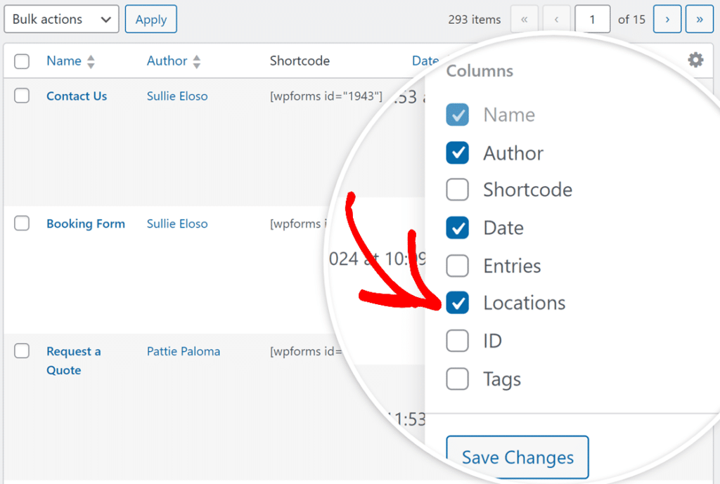Click the page number input field
The width and height of the screenshot is (720, 484).
coord(593,19)
